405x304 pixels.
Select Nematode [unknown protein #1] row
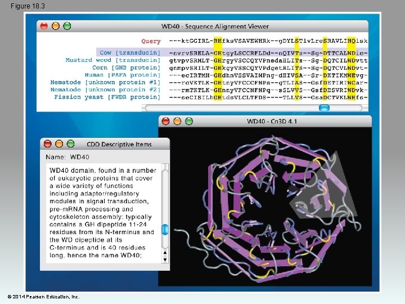[x=209, y=82]
